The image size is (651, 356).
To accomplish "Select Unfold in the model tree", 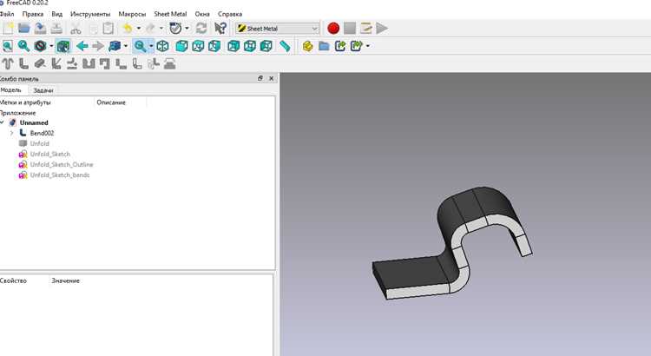I will pos(39,143).
